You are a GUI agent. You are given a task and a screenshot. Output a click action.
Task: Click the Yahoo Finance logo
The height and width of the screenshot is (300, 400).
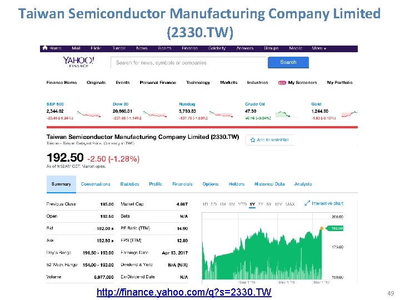click(78, 62)
